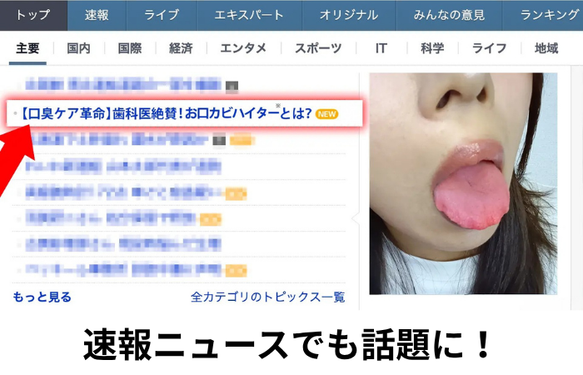Click the tongue photo thumbnail

coord(463,183)
